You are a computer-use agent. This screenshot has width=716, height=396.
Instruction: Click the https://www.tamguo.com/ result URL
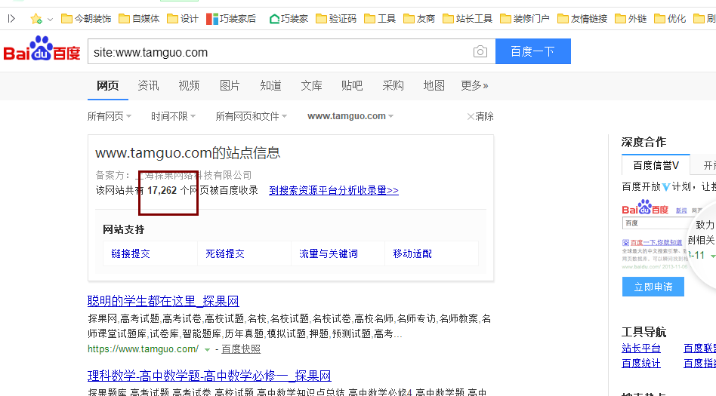[x=143, y=349]
